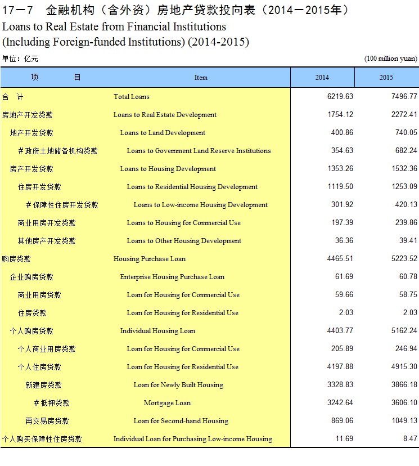The width and height of the screenshot is (419, 466).
Task: Click 'Loans to Housing Development' label
Action: point(168,169)
